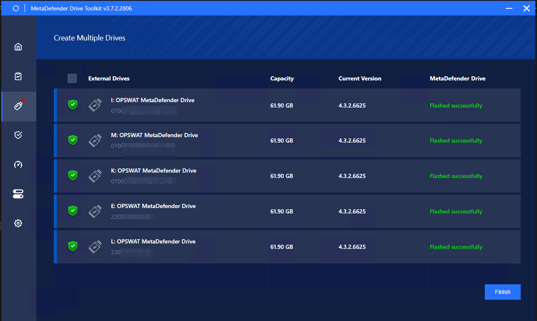Click version 4.3.2.6625 of drive M:
Image resolution: width=537 pixels, height=321 pixels.
352,140
